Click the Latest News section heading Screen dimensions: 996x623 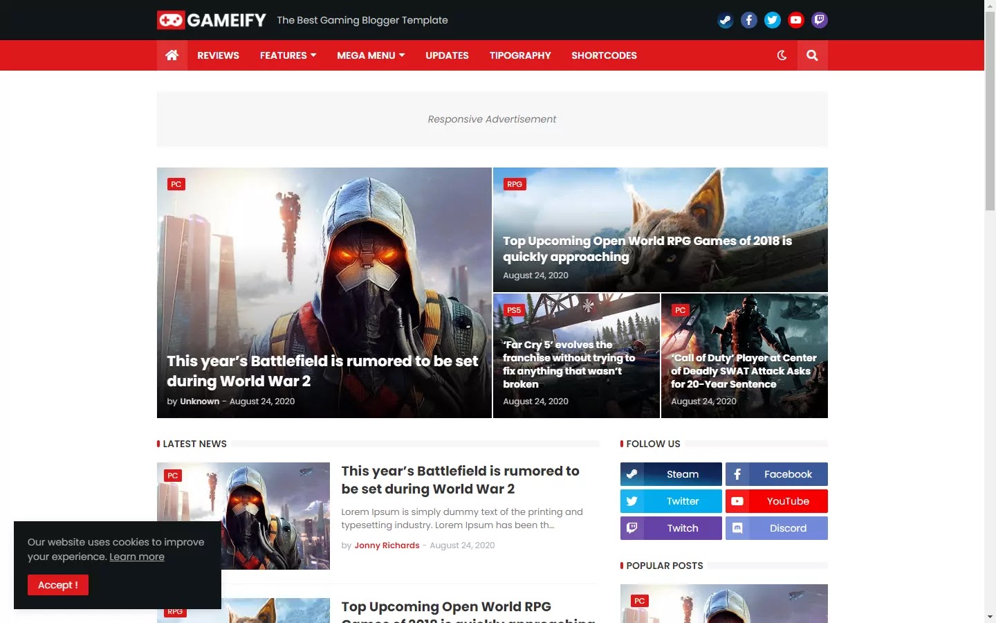click(194, 444)
